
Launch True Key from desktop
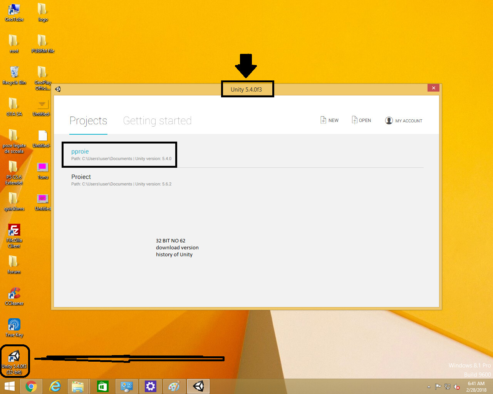pos(14,327)
